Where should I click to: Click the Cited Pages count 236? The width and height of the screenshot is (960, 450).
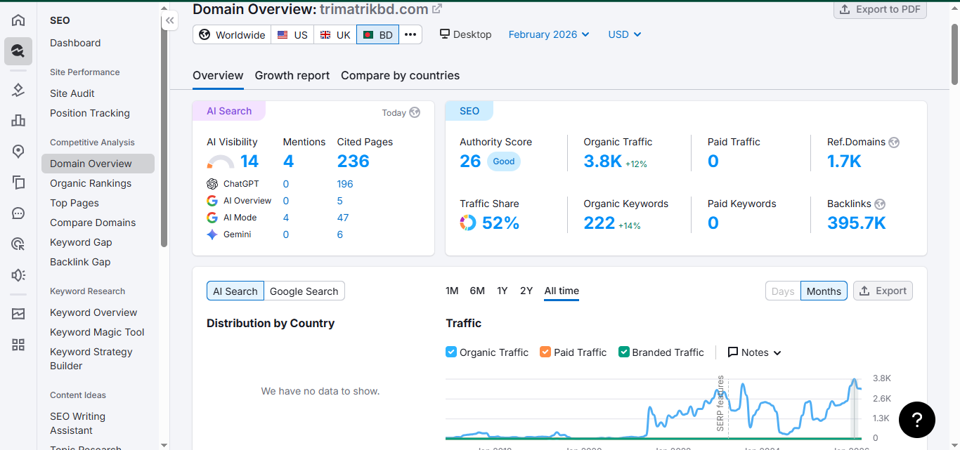click(353, 161)
